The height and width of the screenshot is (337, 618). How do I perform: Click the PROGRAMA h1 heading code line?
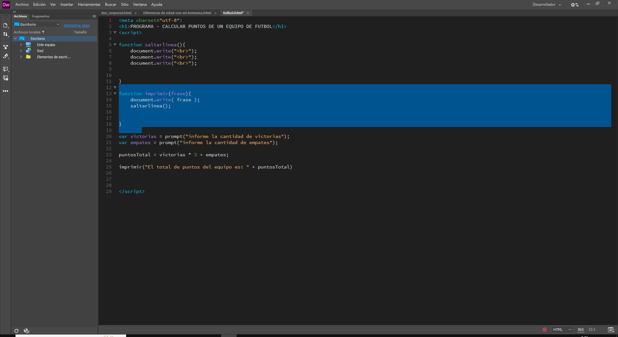coord(202,26)
